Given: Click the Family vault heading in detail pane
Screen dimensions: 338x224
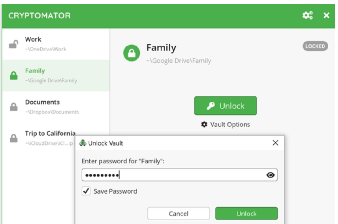Looking at the screenshot, I should coord(161,48).
